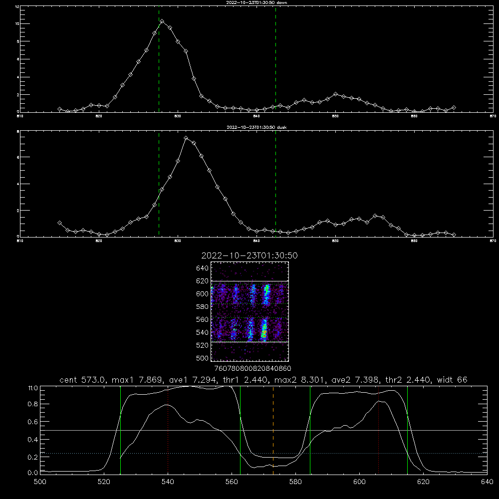Click the 'cent 573.0' value in the header
The image size is (499, 499).
(83, 380)
